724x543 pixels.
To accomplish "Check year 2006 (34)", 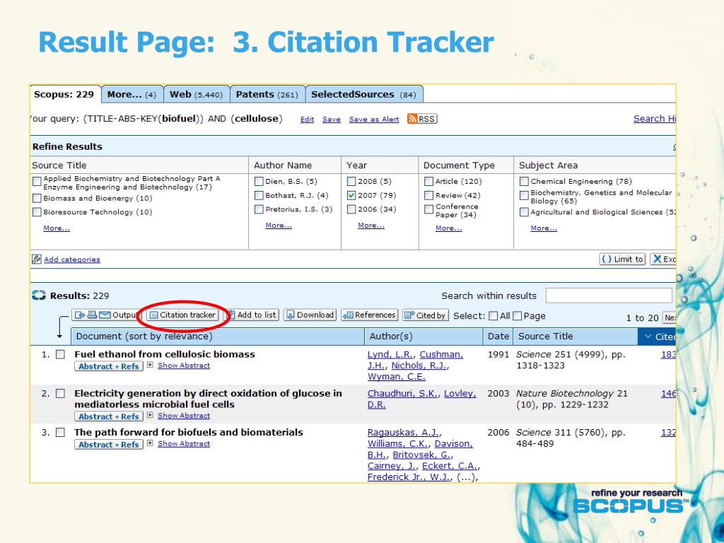I will [351, 209].
